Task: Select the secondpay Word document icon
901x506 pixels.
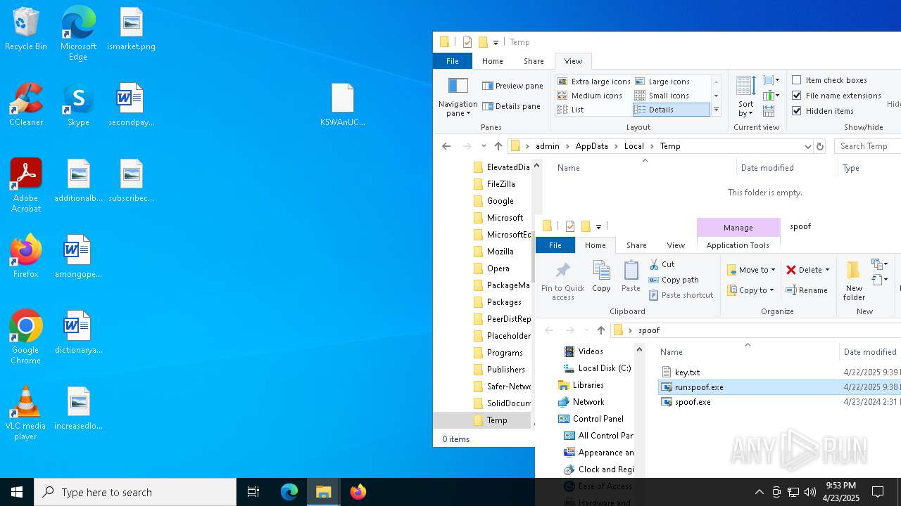Action: pos(131,105)
